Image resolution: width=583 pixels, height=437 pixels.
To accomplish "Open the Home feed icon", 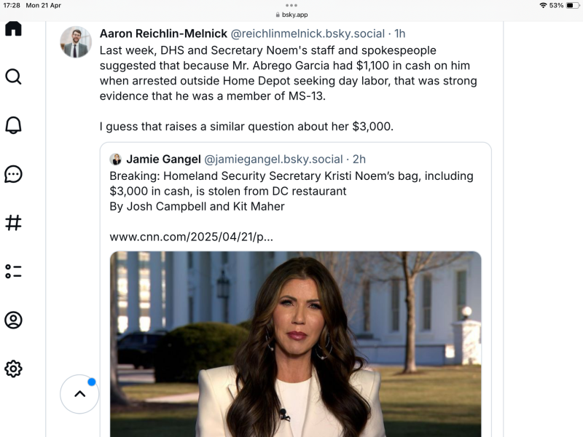I will pos(13,29).
